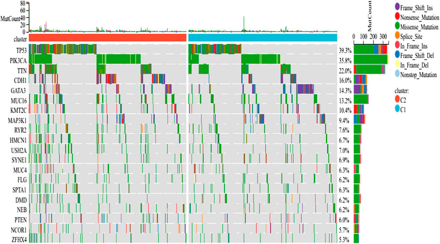This screenshot has height=244, width=440.
Task: Click the USH2A gene label
Action: tap(19, 151)
